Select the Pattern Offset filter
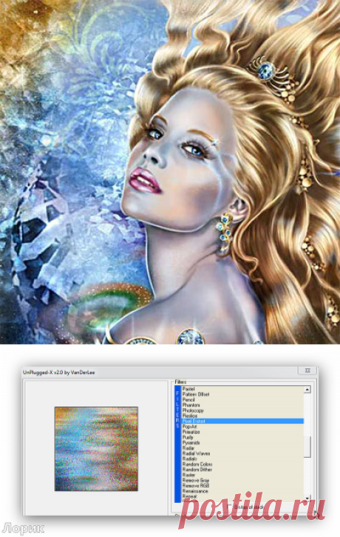Viewport: 340px width, 537px height. tap(195, 394)
